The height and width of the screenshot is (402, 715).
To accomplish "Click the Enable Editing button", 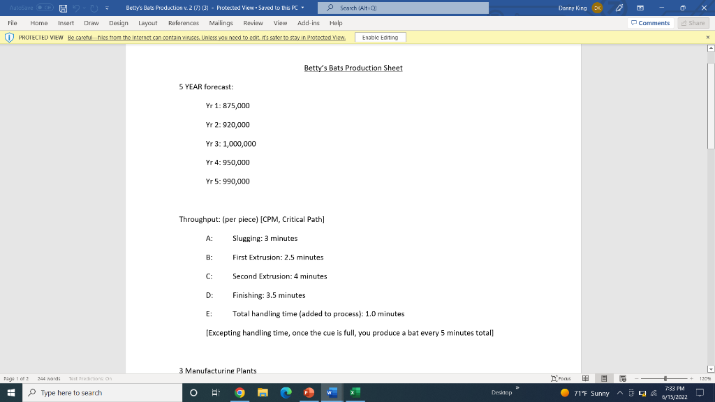I will 380,38.
